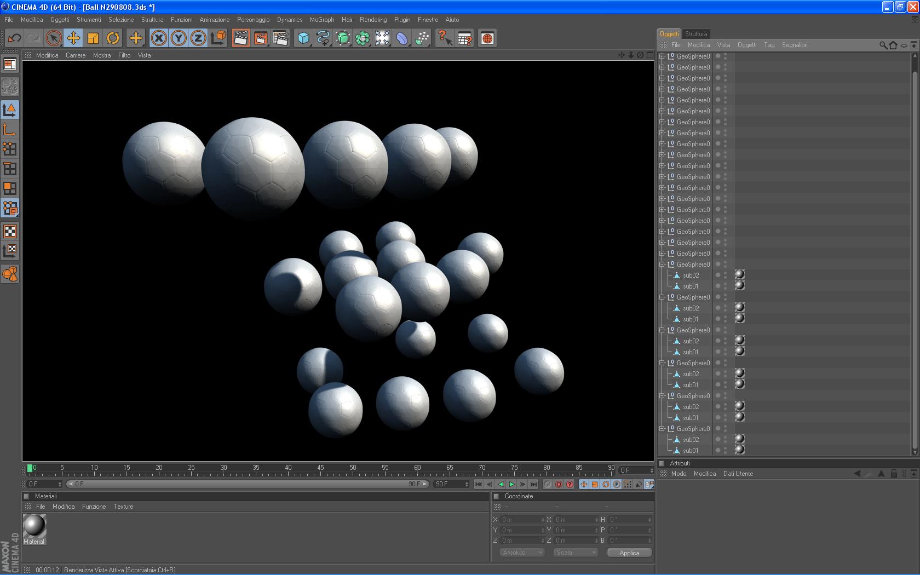Add a Cube primitive object
Image resolution: width=920 pixels, height=575 pixels.
303,38
